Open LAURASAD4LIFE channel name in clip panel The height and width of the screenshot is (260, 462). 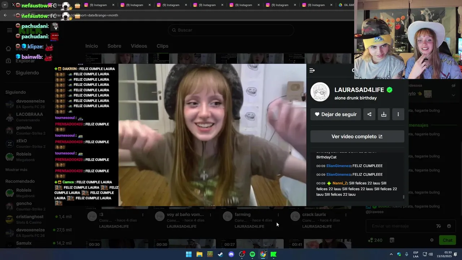(x=359, y=90)
